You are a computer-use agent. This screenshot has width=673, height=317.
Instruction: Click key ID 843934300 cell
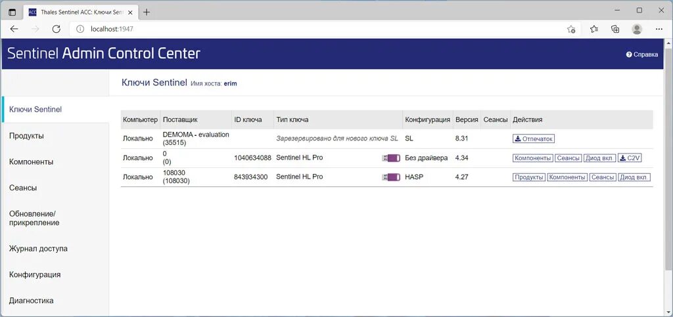click(x=251, y=177)
